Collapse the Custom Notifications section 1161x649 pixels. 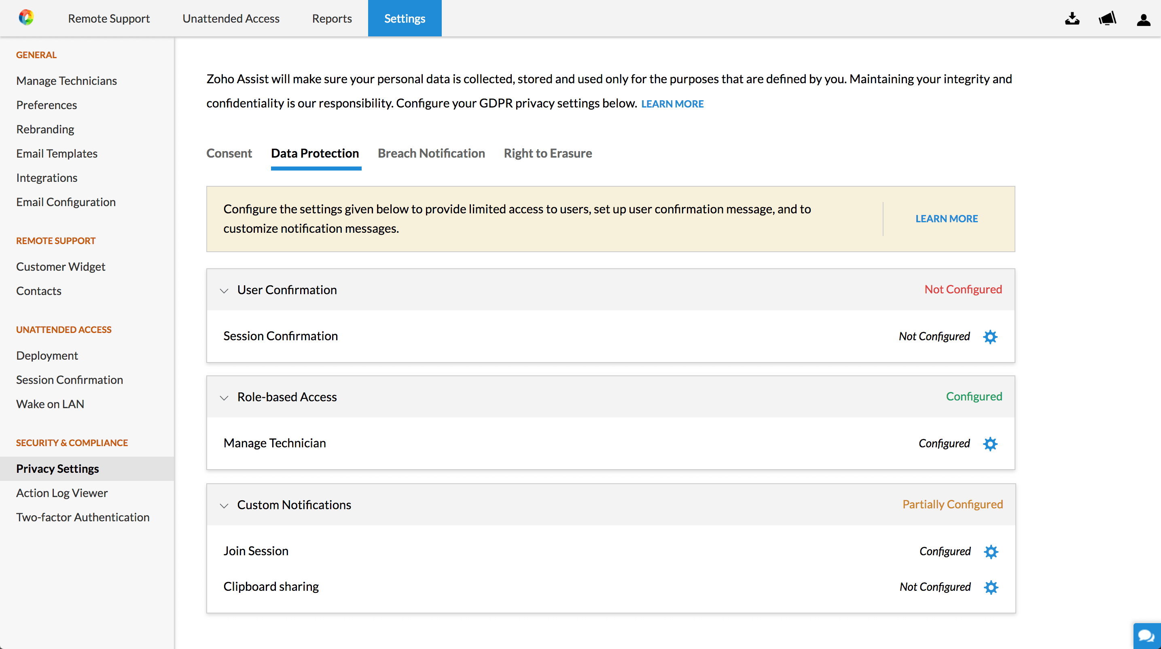(224, 505)
